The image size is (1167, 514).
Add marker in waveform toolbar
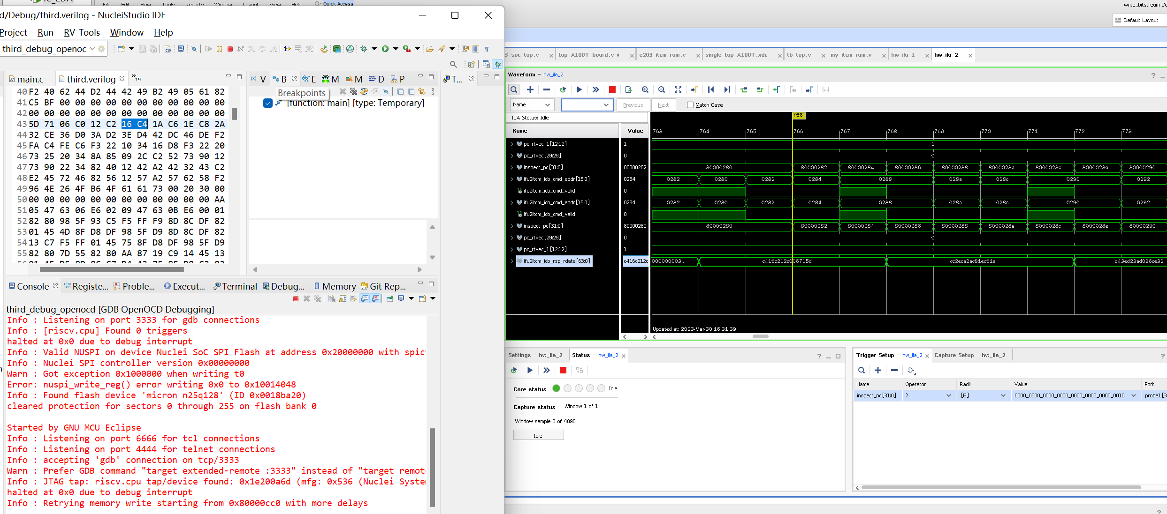click(777, 89)
